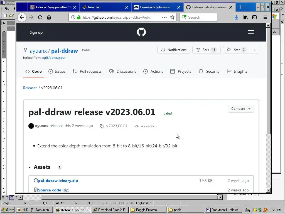Open the Compare dropdown
The height and width of the screenshot is (214, 285).
pyautogui.click(x=241, y=109)
